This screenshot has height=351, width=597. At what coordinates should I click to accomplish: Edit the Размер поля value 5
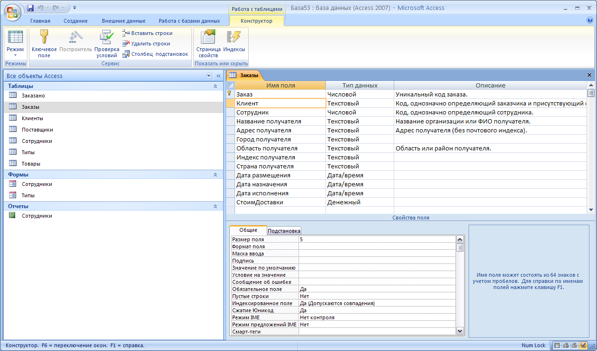(377, 239)
